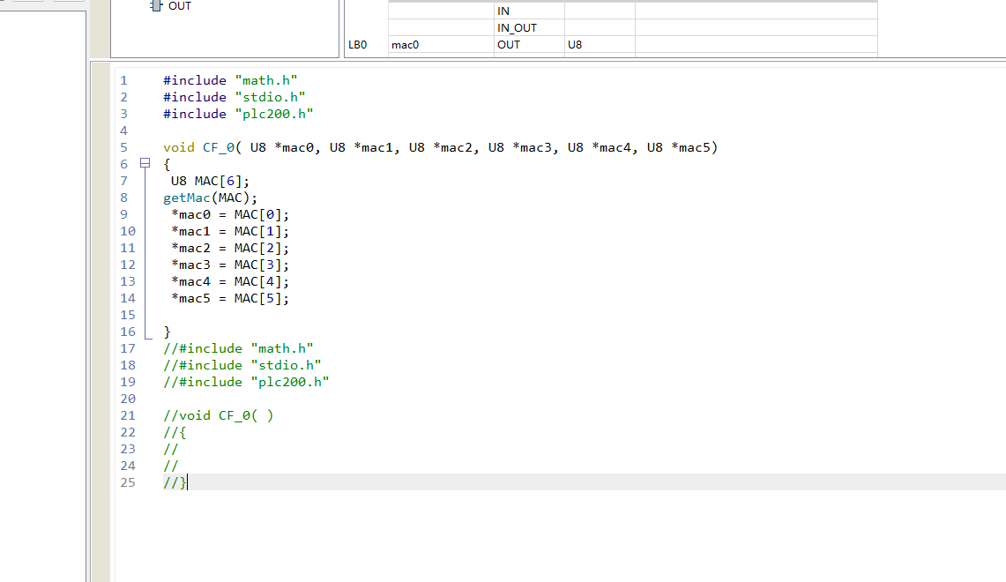1006x582 pixels.
Task: Click the OUT type cell for mac0
Action: click(529, 45)
